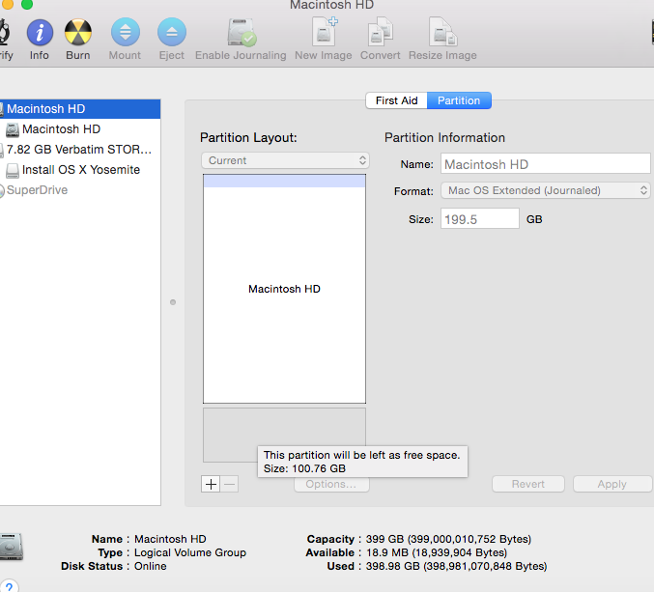
Task: Click the partition Name field
Action: pyautogui.click(x=546, y=163)
